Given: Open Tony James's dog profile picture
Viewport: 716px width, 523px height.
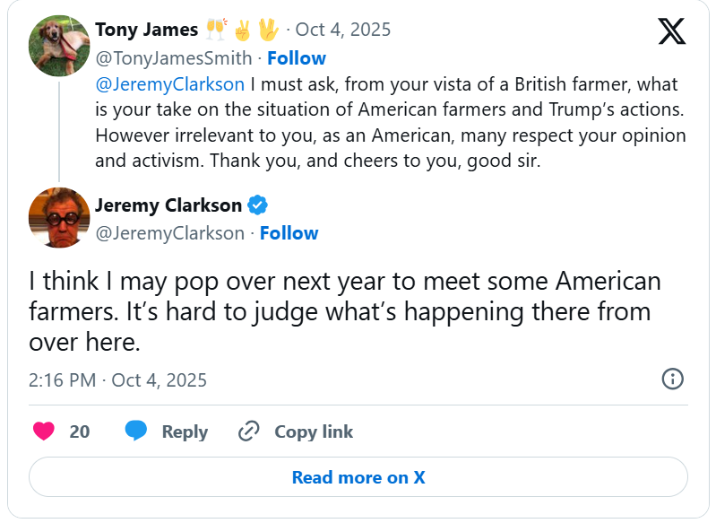Looking at the screenshot, I should (59, 45).
